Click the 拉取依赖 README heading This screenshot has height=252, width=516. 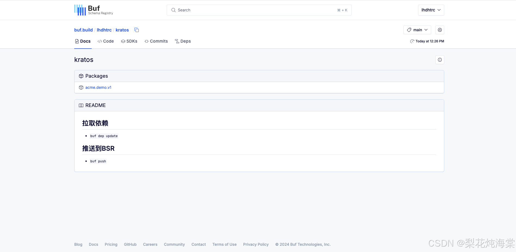click(95, 123)
